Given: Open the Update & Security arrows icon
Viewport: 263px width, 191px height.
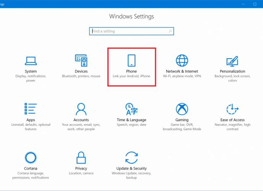Looking at the screenshot, I should click(x=131, y=157).
